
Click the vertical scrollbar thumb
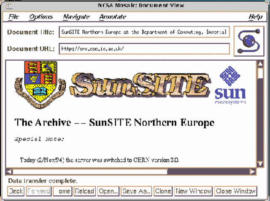click(x=260, y=74)
